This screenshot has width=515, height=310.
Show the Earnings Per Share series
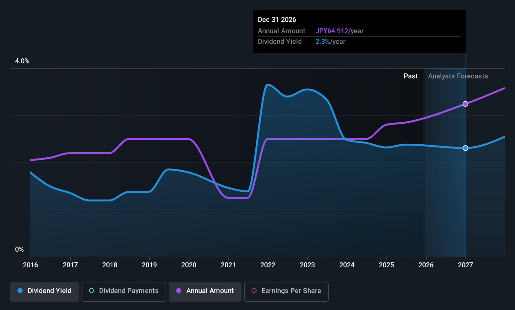286,291
